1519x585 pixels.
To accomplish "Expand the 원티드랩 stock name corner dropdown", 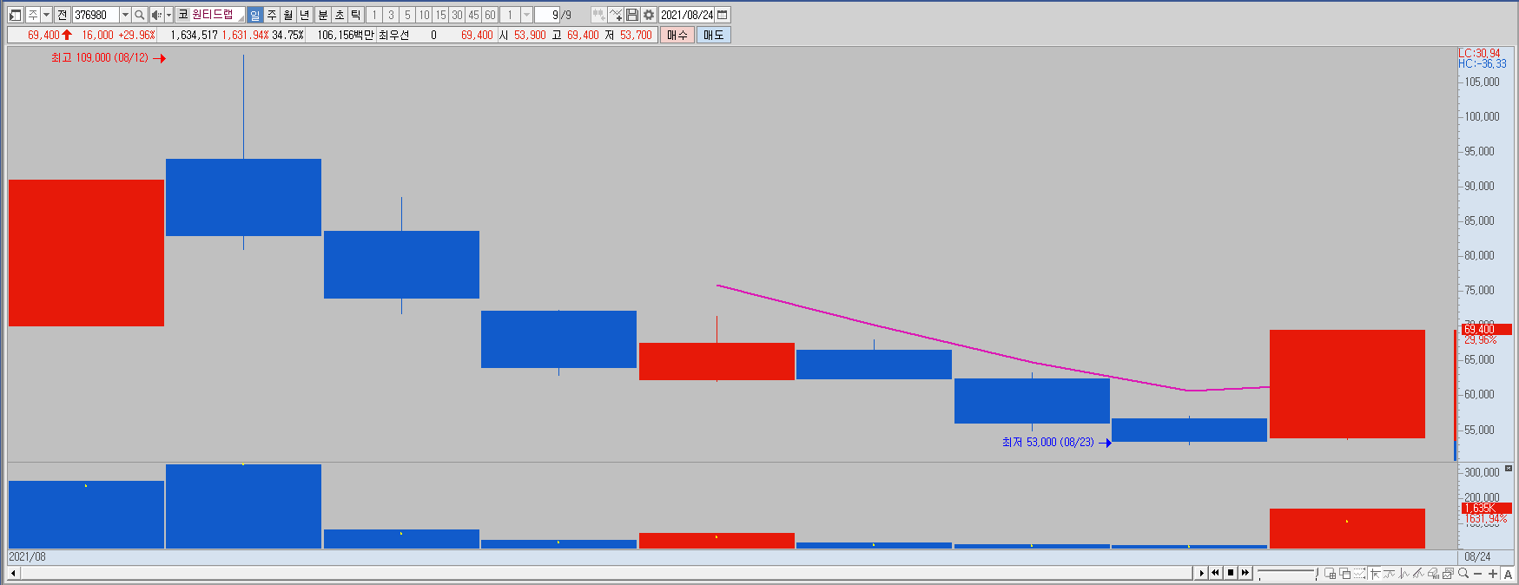I will tap(241, 17).
